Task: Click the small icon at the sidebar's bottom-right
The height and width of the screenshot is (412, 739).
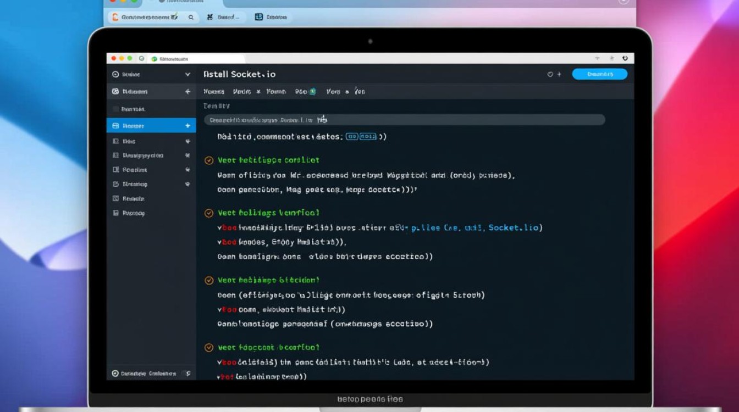Action: click(x=187, y=374)
